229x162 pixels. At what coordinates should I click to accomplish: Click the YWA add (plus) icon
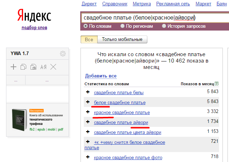coord(13,67)
